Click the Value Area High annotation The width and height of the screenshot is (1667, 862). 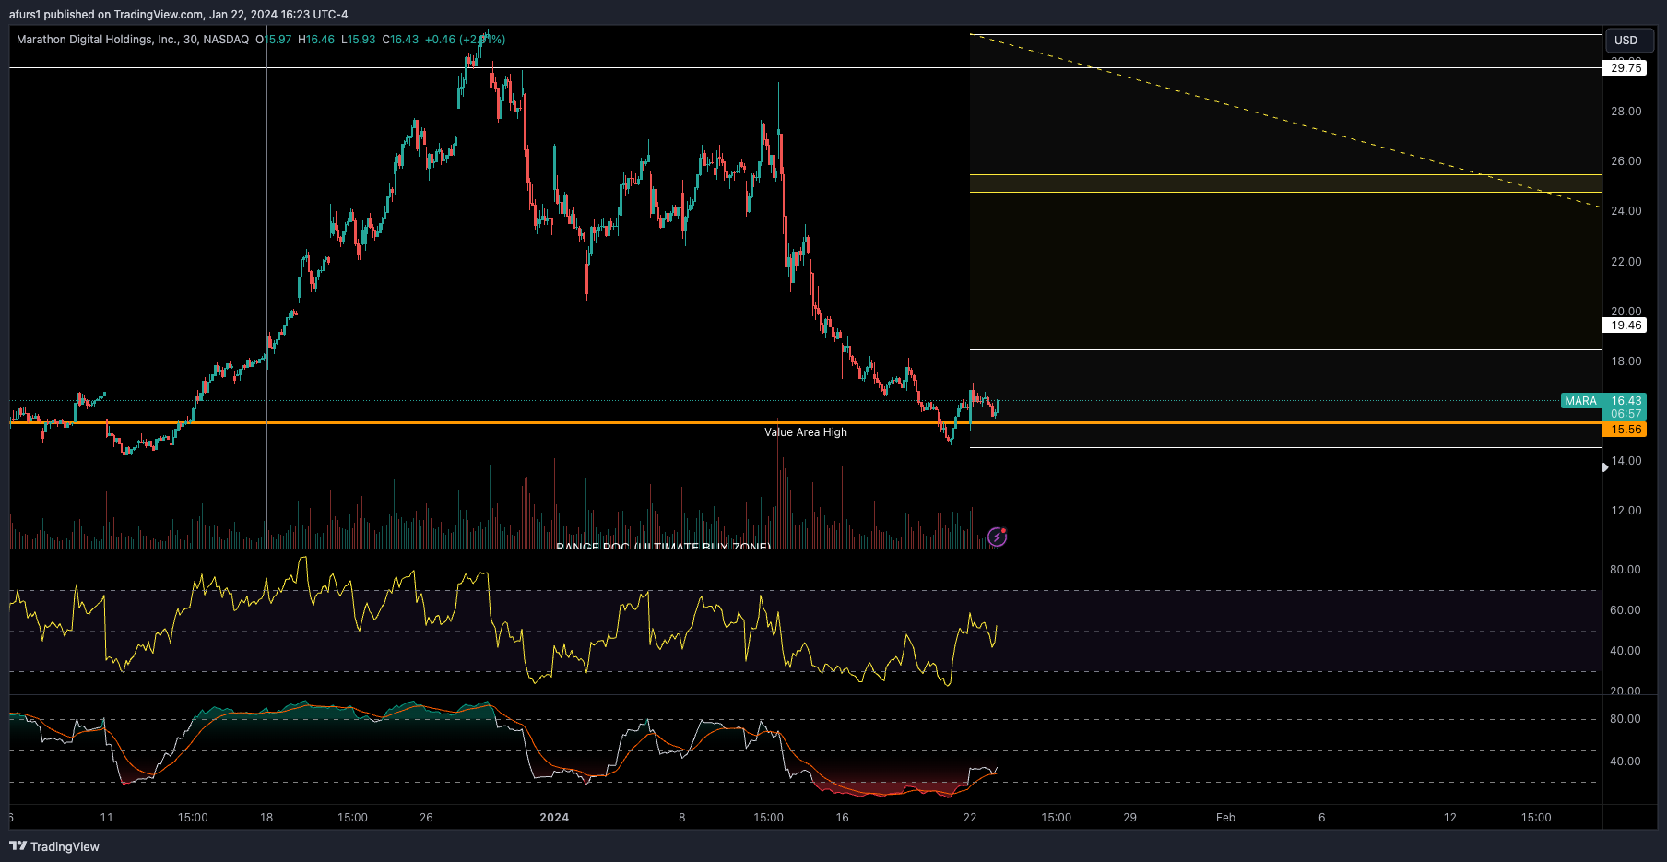[806, 432]
